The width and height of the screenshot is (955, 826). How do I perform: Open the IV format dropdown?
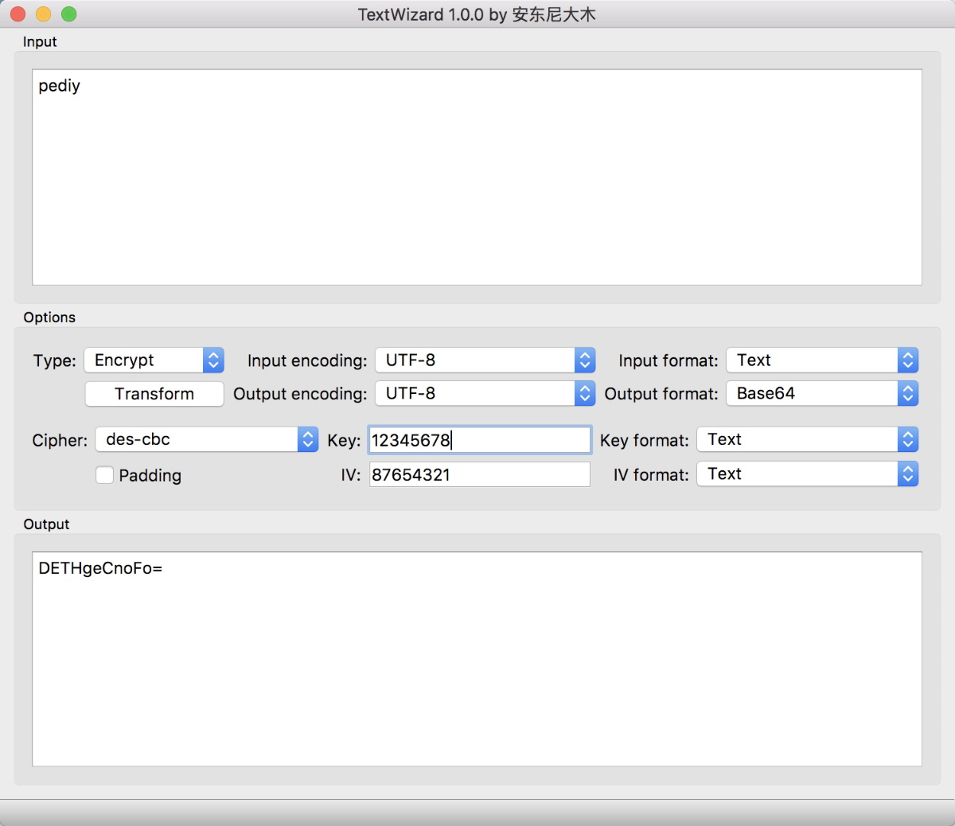tap(808, 474)
